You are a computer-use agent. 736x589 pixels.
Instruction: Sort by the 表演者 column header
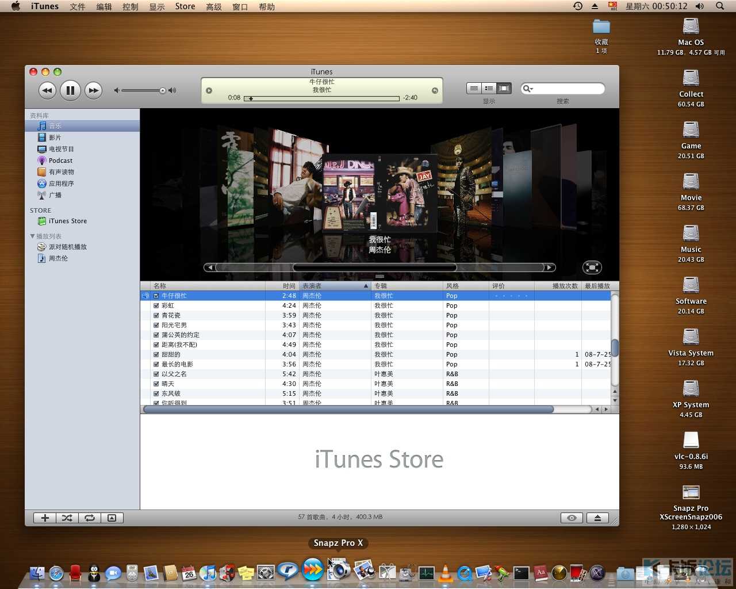pos(335,286)
